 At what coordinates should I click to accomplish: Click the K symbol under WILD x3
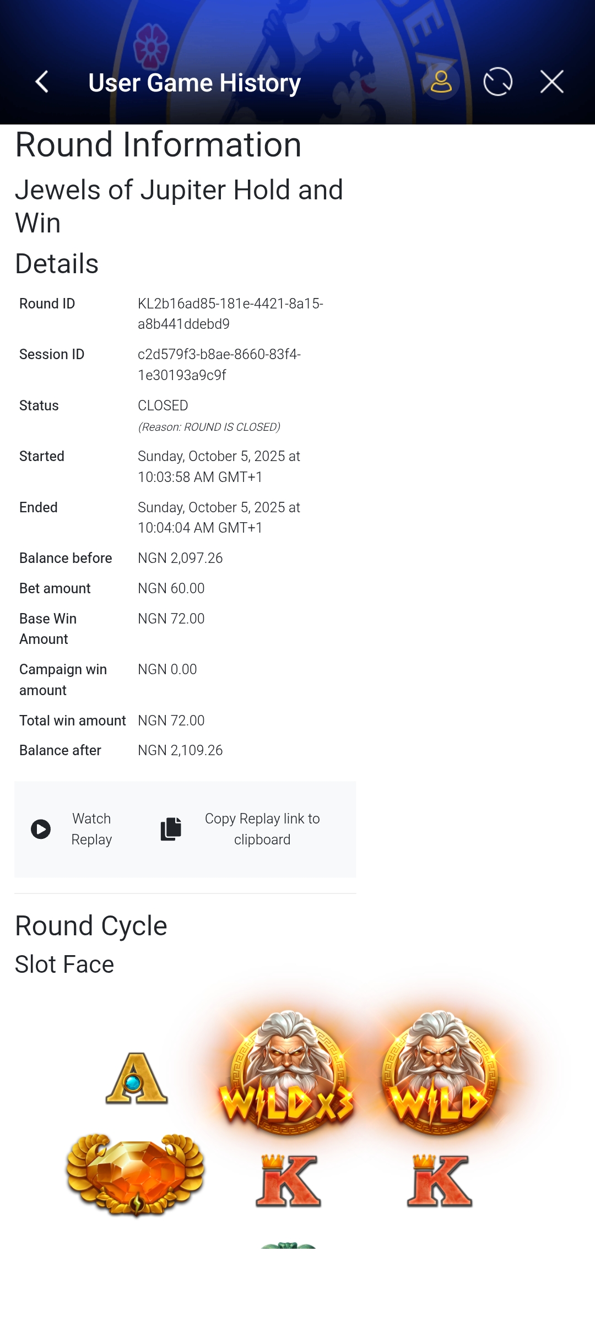288,1180
